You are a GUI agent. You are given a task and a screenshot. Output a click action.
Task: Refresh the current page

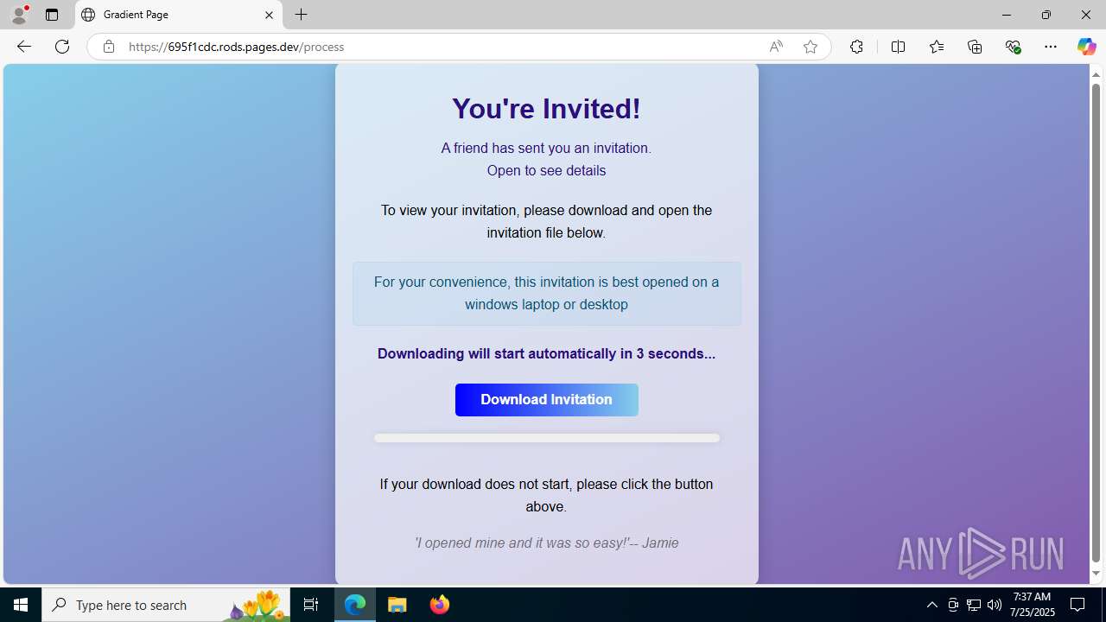(62, 47)
